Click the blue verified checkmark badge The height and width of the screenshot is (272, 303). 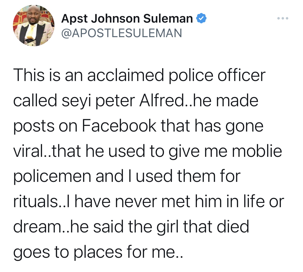201,18
